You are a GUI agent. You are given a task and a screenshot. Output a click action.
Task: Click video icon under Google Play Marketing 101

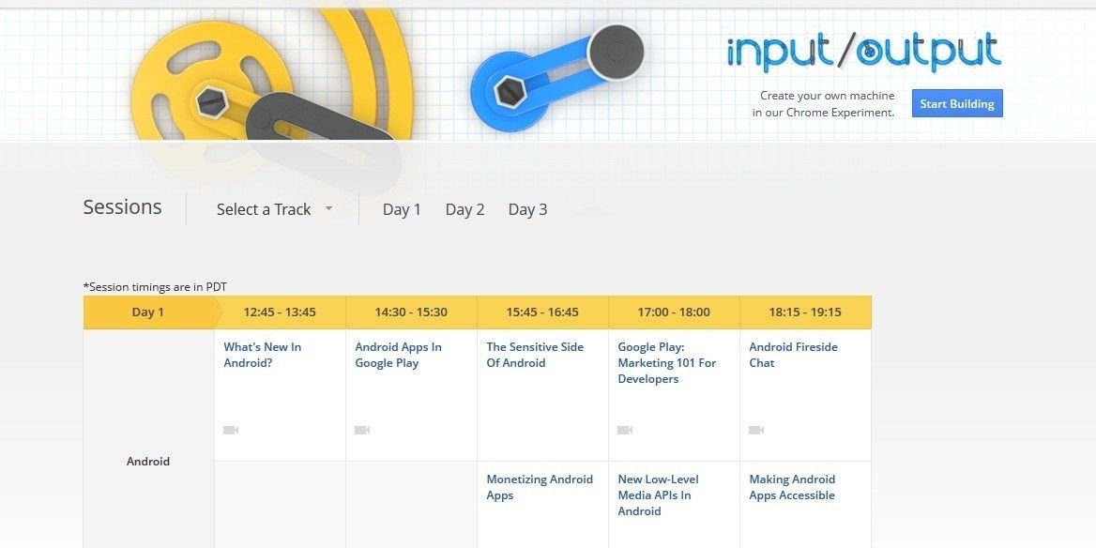click(625, 430)
